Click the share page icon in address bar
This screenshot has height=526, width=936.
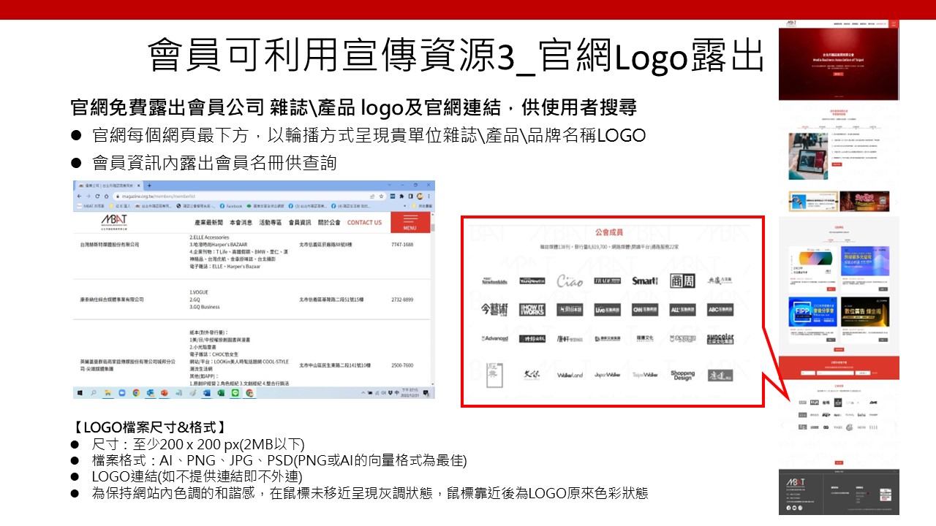[x=372, y=196]
